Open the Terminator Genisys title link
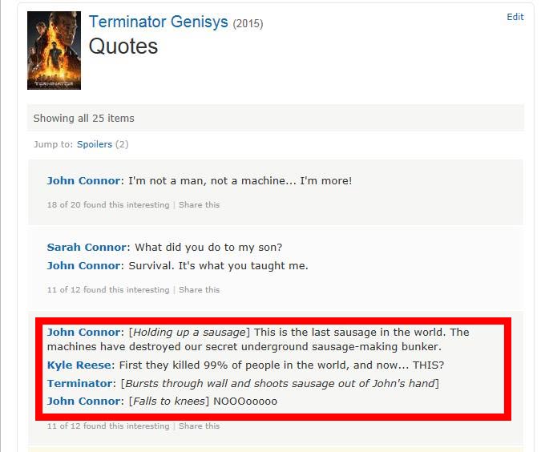The width and height of the screenshot is (541, 452). click(158, 22)
